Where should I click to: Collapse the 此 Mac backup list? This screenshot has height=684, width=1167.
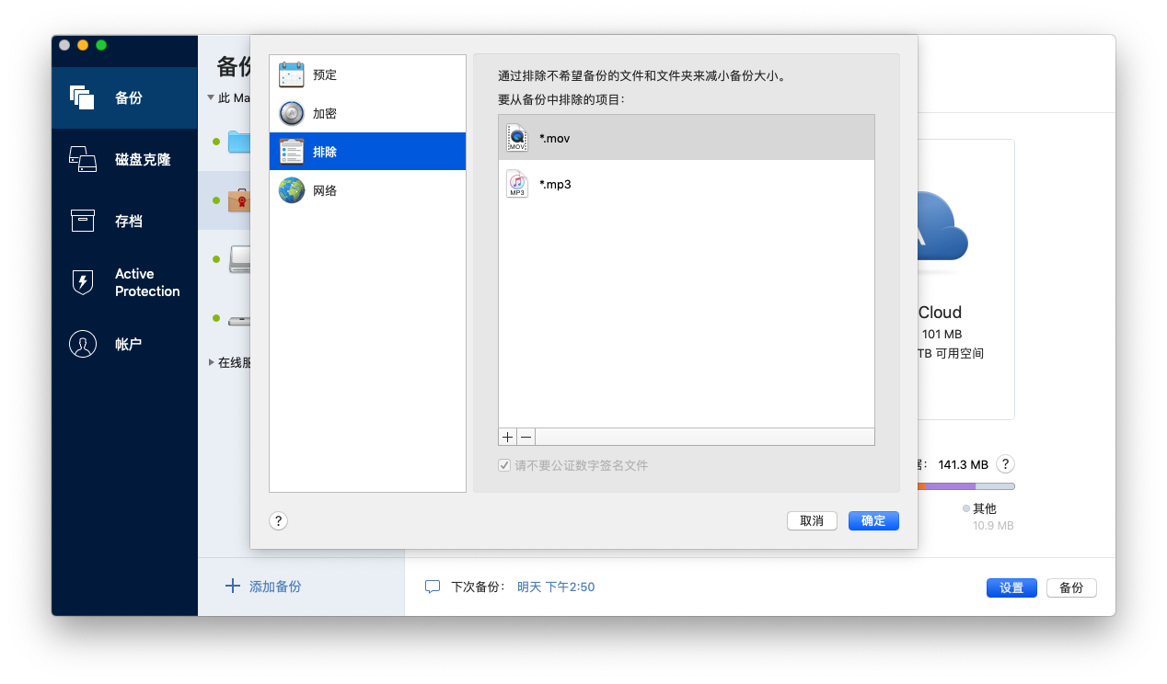211,97
